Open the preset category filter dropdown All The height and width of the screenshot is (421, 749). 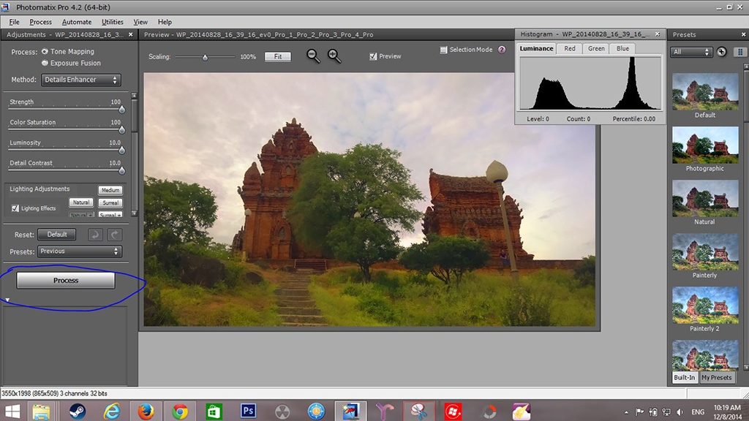click(691, 52)
